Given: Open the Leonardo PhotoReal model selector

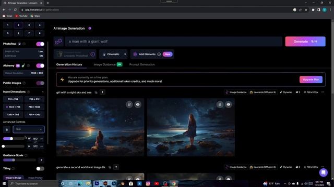Looking at the screenshot, I should tap(75, 54).
